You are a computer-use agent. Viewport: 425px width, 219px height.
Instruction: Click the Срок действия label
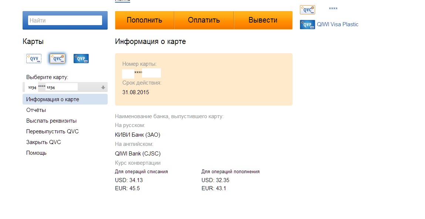click(142, 83)
